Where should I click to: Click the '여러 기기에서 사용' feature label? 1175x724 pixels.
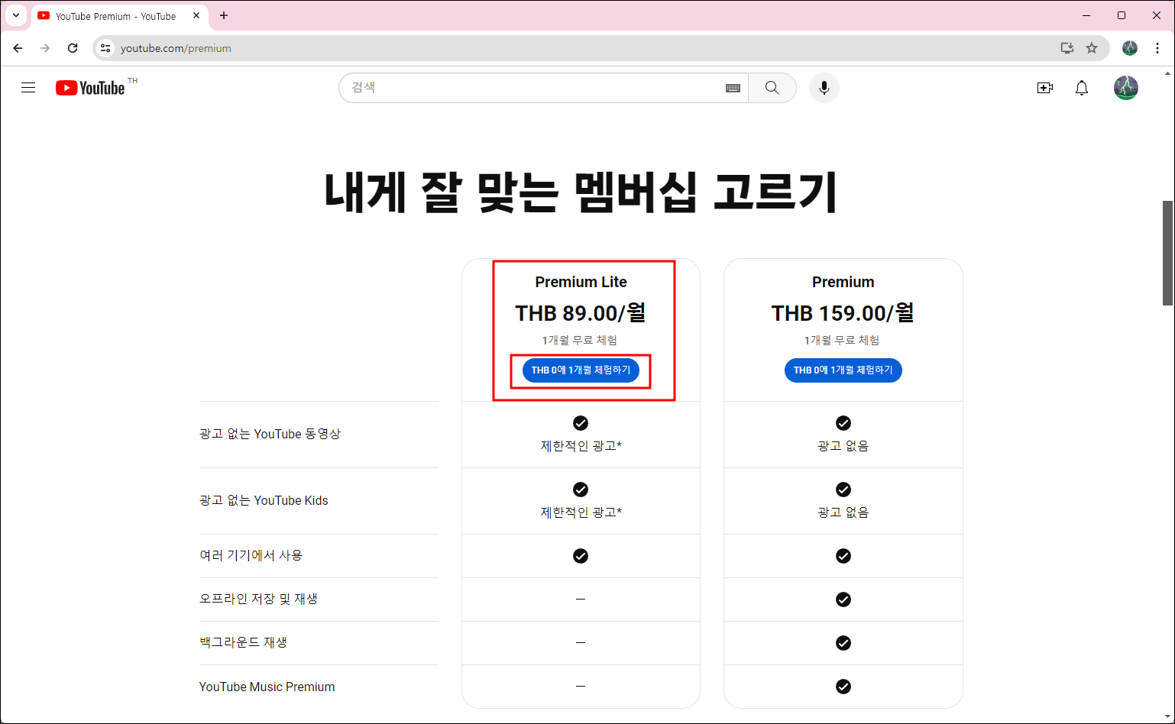pos(251,555)
